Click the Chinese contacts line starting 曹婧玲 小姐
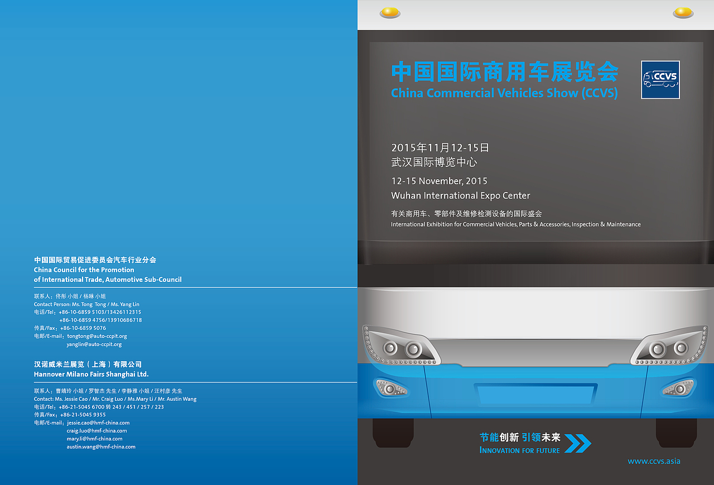 pos(108,391)
